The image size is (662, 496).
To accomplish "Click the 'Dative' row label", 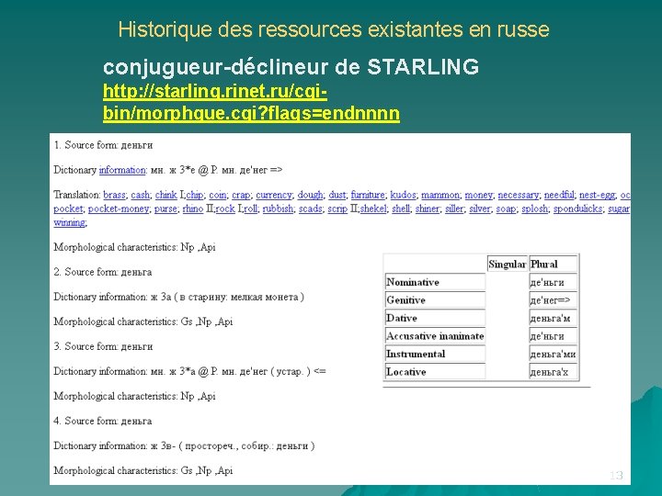I will pyautogui.click(x=435, y=318).
